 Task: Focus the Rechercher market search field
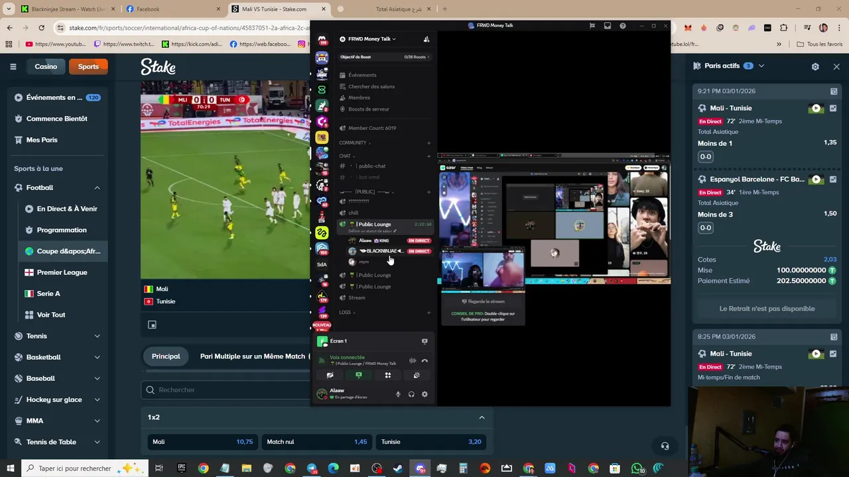(x=226, y=390)
